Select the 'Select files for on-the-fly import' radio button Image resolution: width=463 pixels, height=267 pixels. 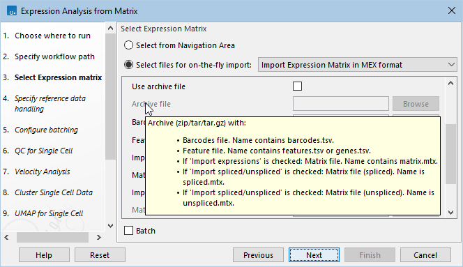click(128, 65)
